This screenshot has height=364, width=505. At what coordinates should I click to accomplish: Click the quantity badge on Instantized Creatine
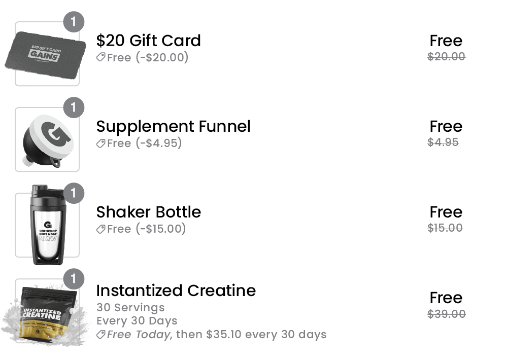[x=74, y=279]
